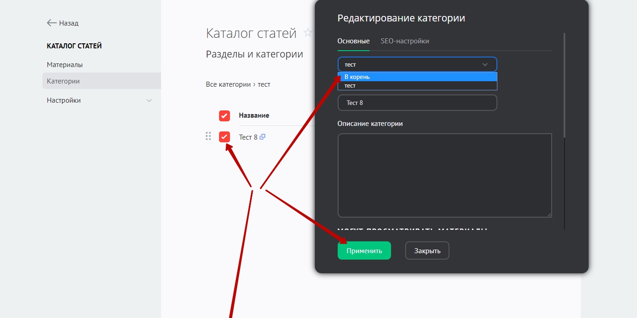Viewport: 637px width, 318px height.
Task: Click the Закрыть button
Action: (427, 250)
